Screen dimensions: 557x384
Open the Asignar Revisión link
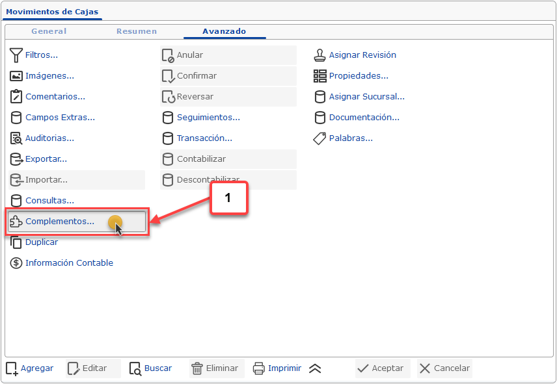pyautogui.click(x=362, y=55)
